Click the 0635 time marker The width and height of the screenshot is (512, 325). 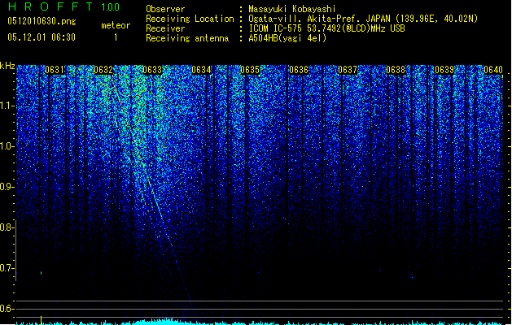[x=250, y=70]
